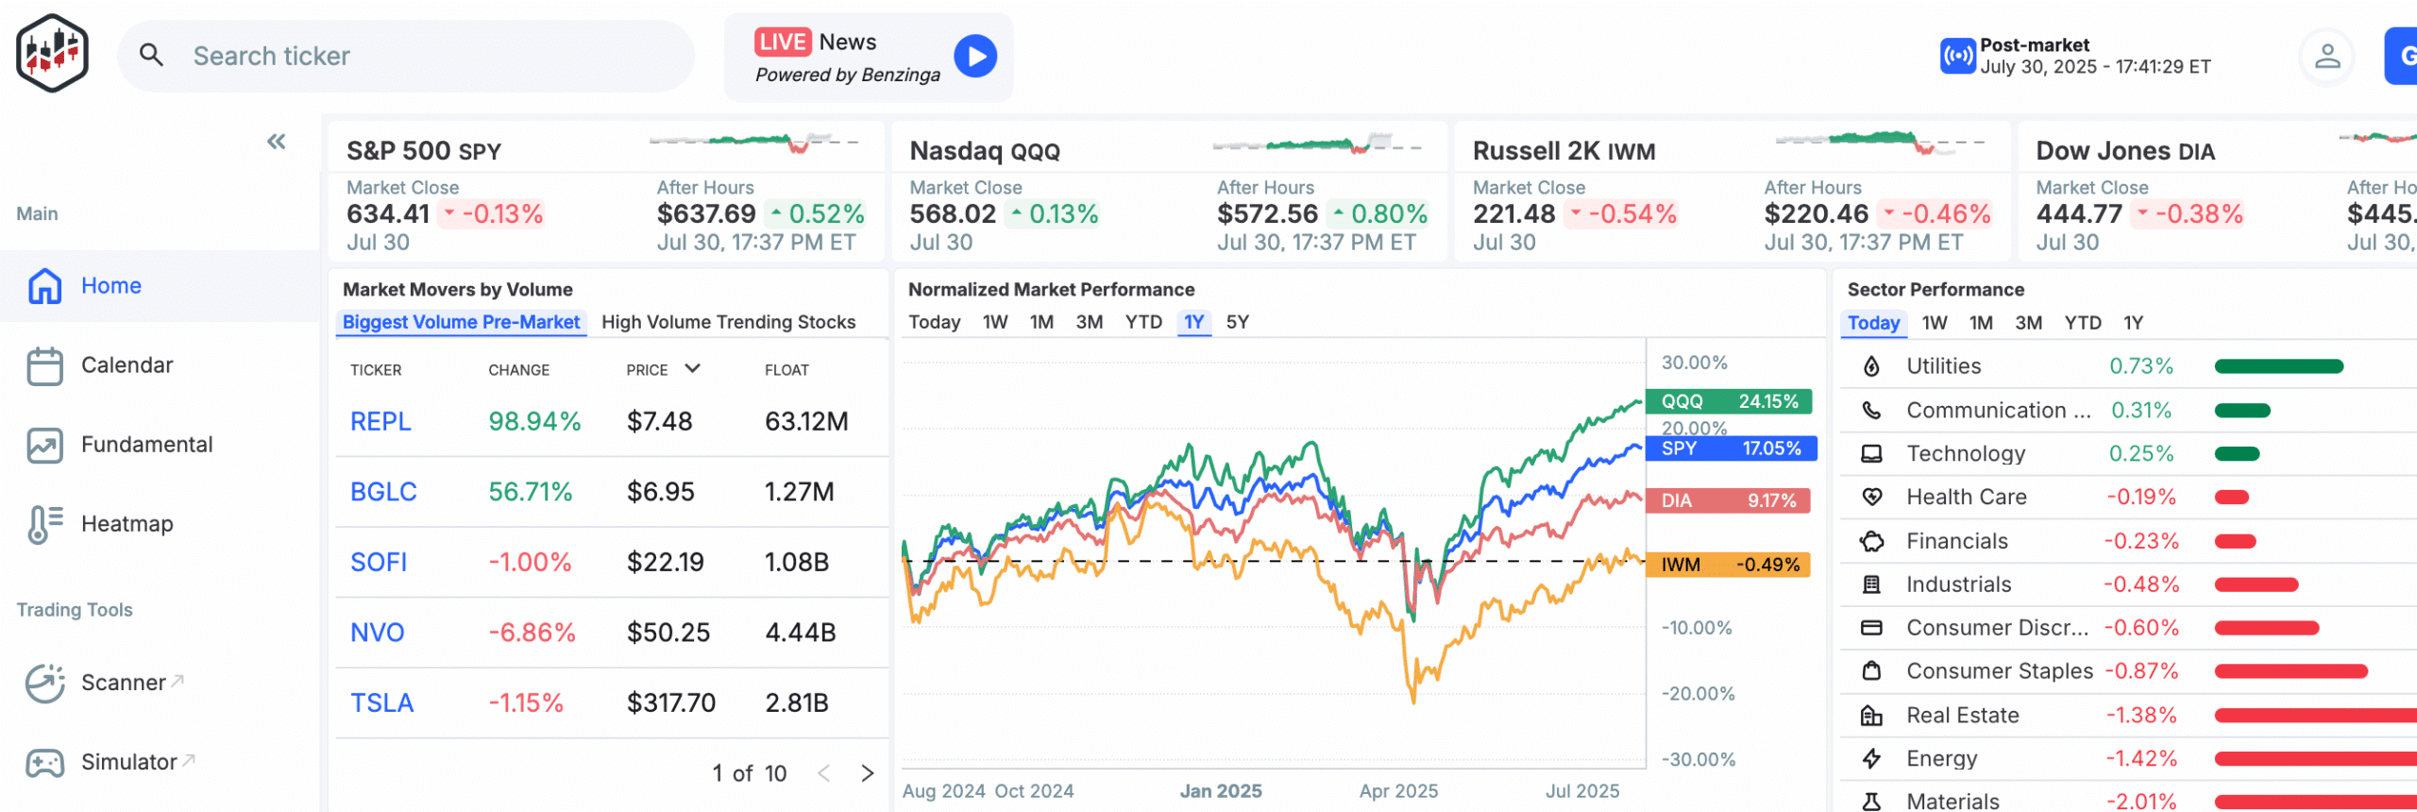Open TSLA ticker link
2417x812 pixels.
pyautogui.click(x=381, y=703)
